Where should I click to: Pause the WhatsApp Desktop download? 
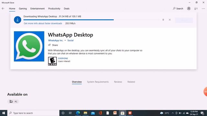163,20
